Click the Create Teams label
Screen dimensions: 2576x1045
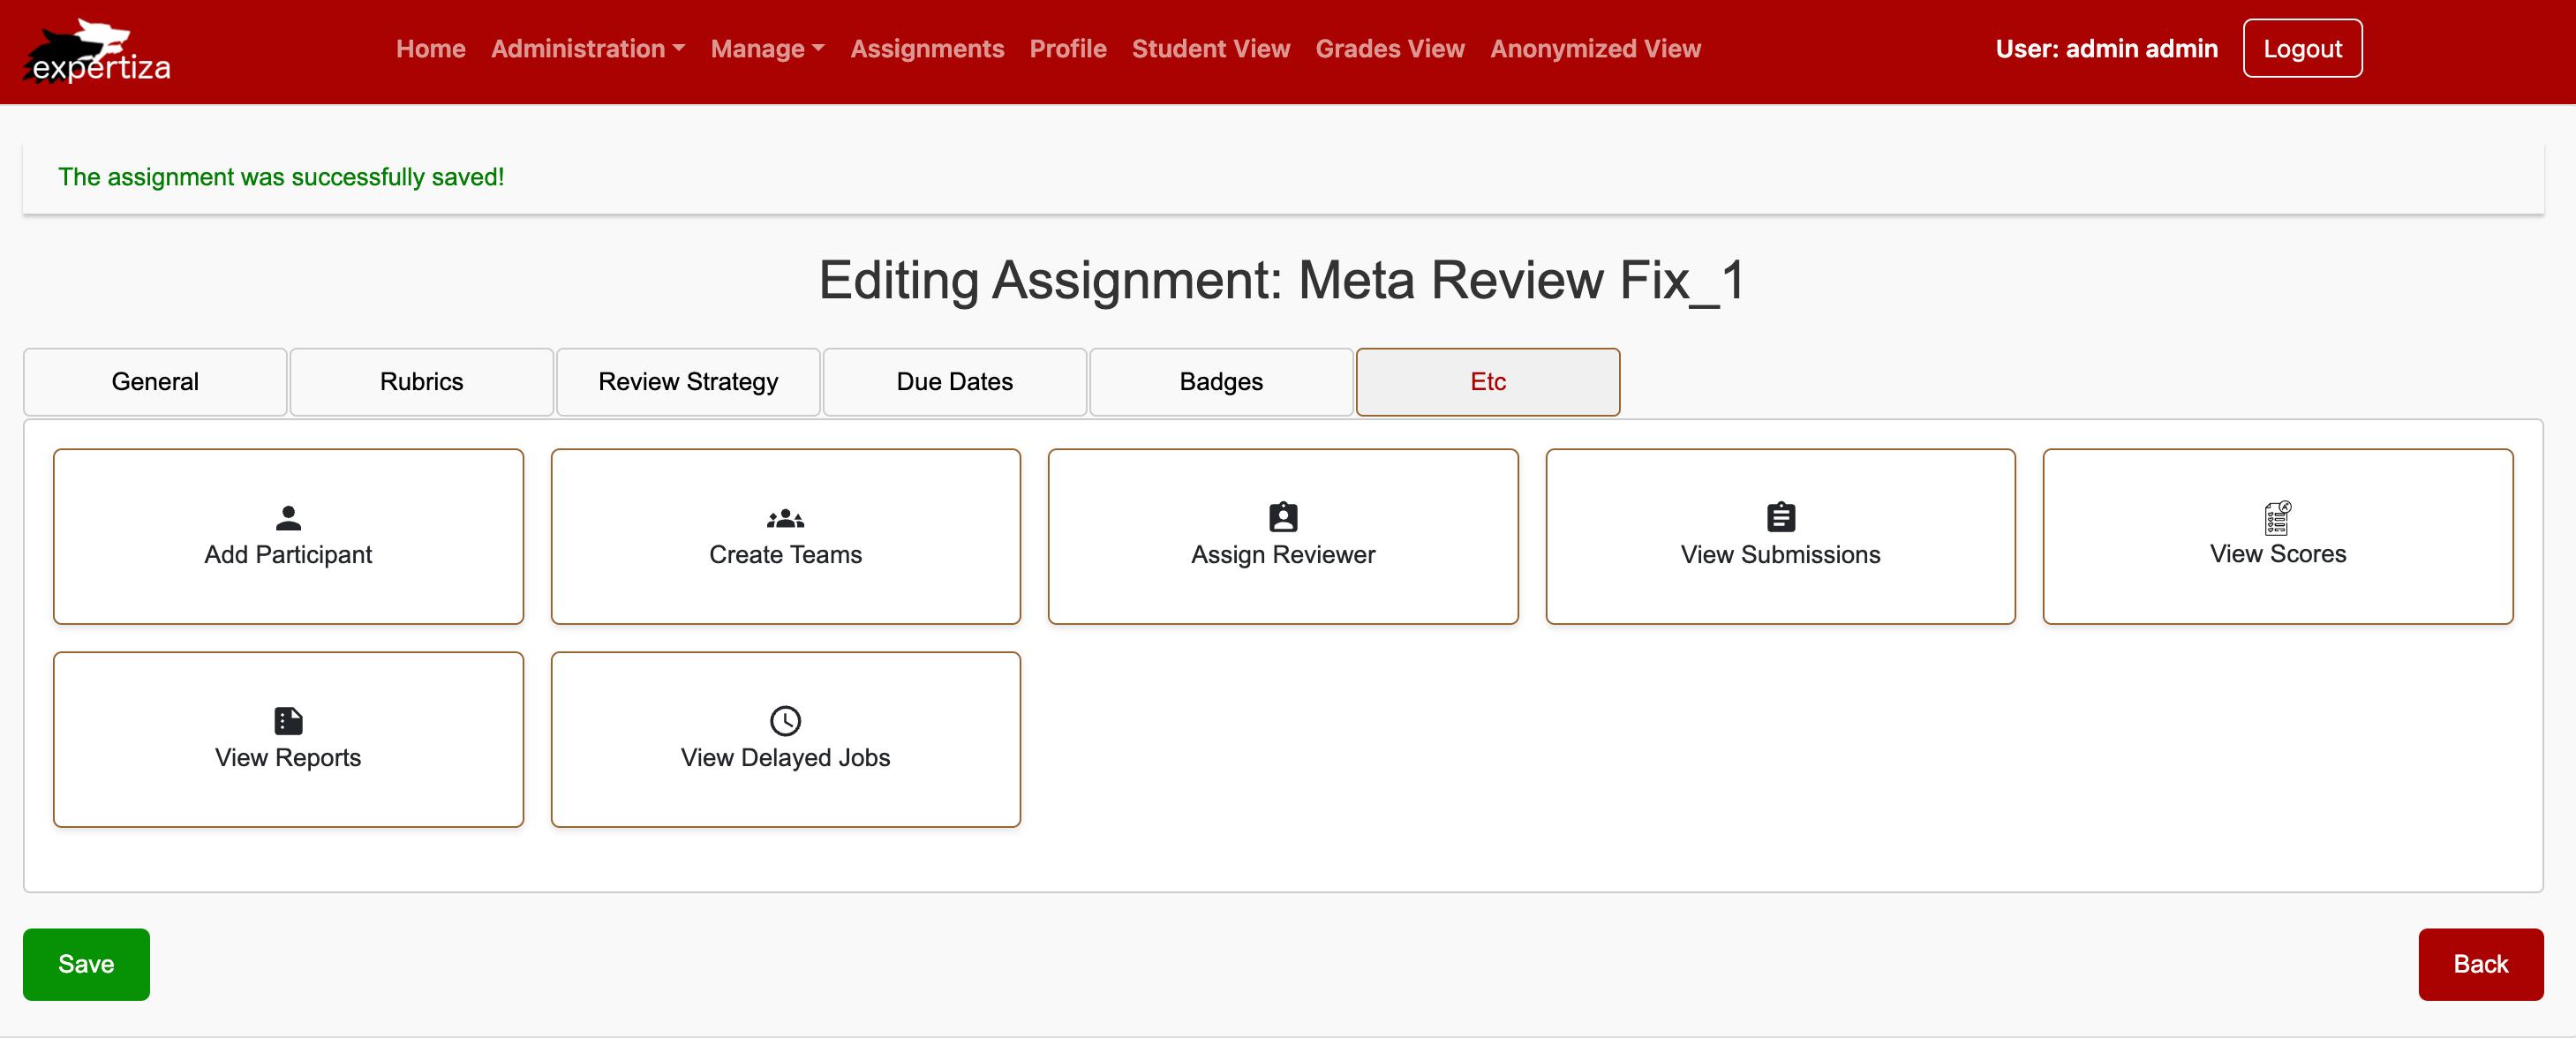[785, 555]
